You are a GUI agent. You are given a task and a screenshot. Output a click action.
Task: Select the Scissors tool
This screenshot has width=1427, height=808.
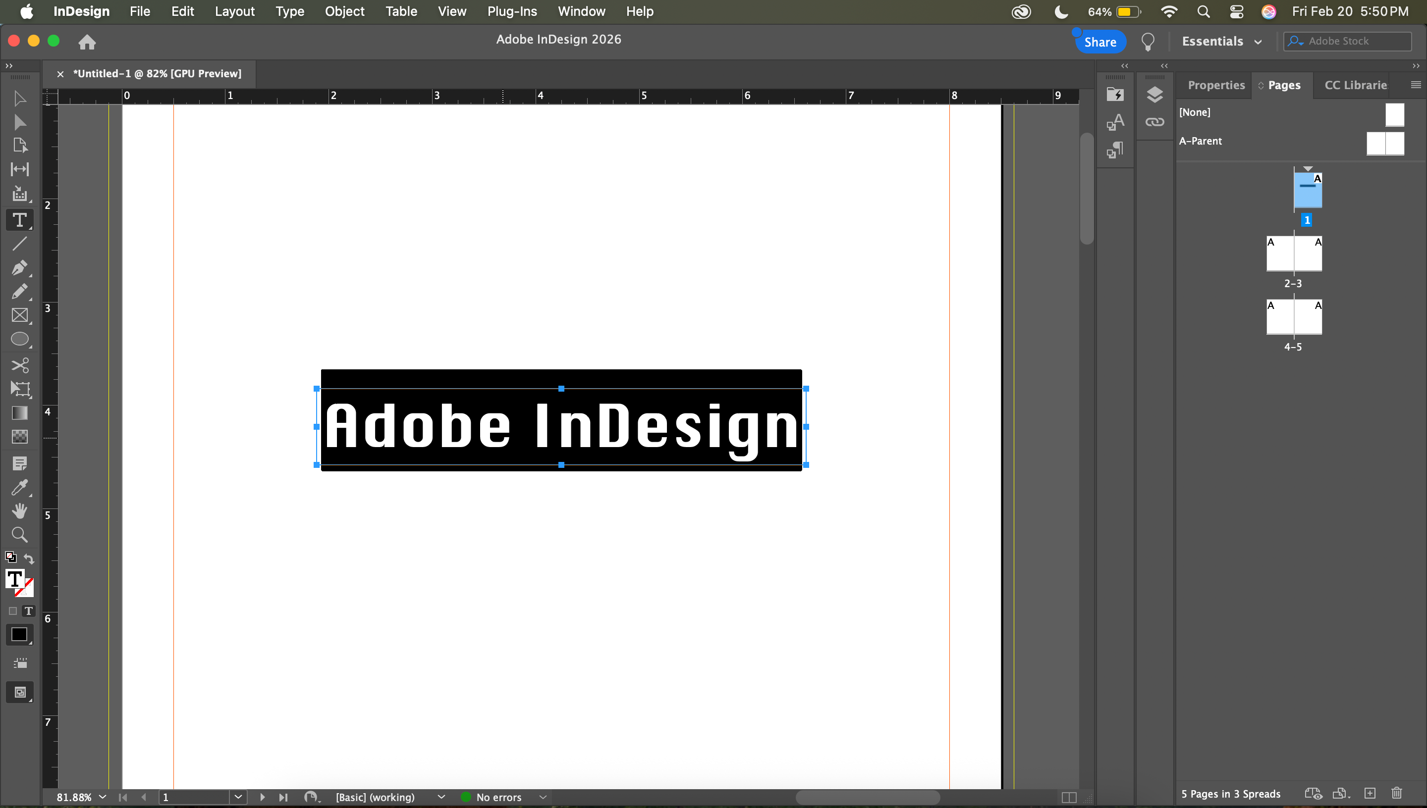(x=20, y=365)
